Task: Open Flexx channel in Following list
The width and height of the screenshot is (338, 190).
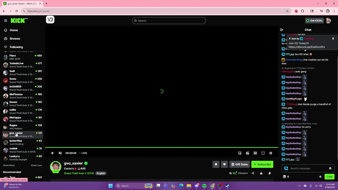Action: [x=22, y=57]
